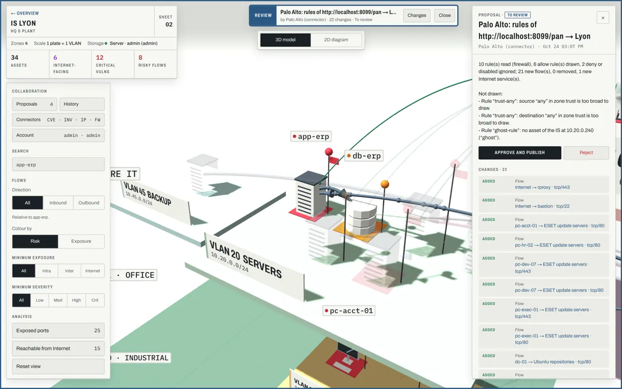
Task: Set flow direction to All
Action: click(x=27, y=203)
